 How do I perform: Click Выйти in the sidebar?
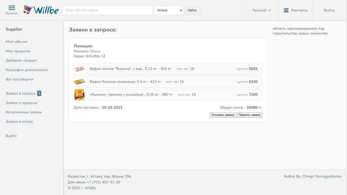click(x=11, y=136)
